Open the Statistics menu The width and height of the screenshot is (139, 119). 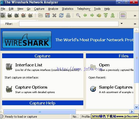pos(68,9)
